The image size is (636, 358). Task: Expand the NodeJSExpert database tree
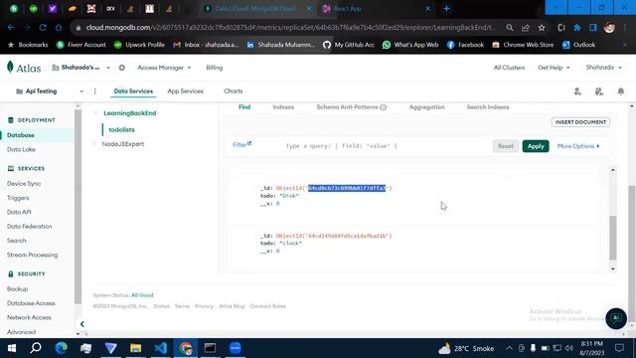95,143
